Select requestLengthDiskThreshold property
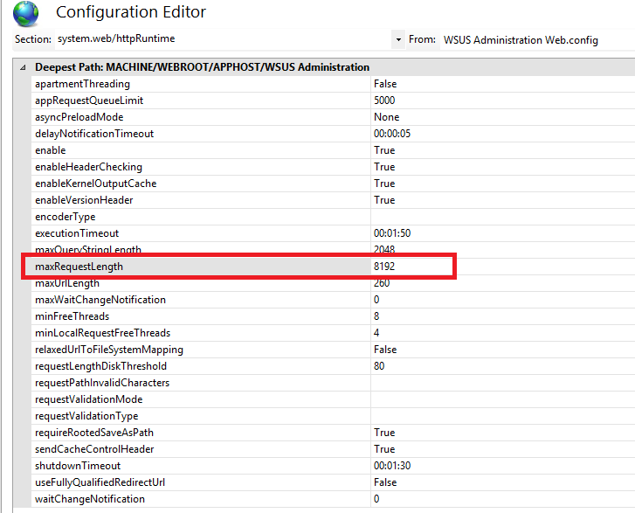 (100, 366)
